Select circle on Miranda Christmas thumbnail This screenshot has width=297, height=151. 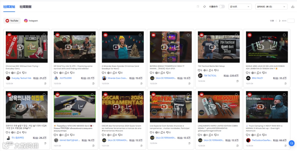click(x=140, y=35)
